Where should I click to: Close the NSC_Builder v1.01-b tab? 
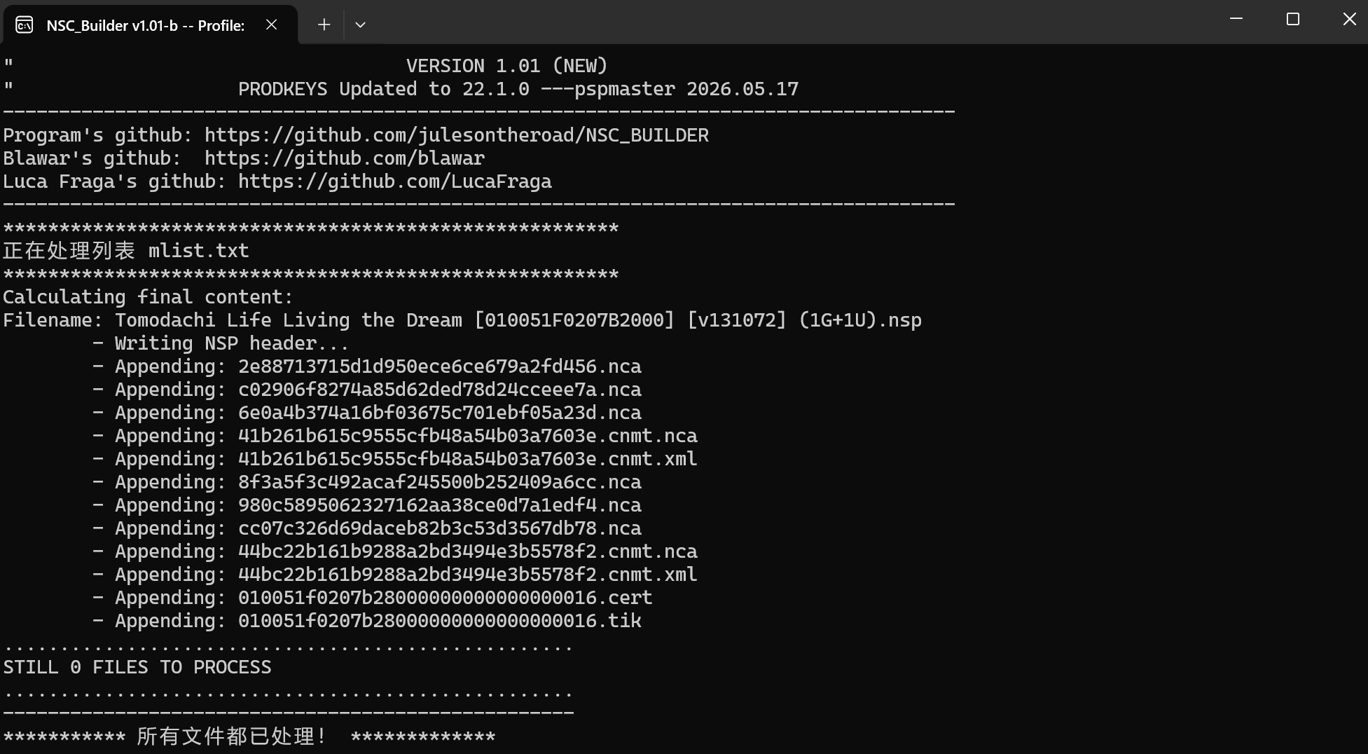(272, 25)
